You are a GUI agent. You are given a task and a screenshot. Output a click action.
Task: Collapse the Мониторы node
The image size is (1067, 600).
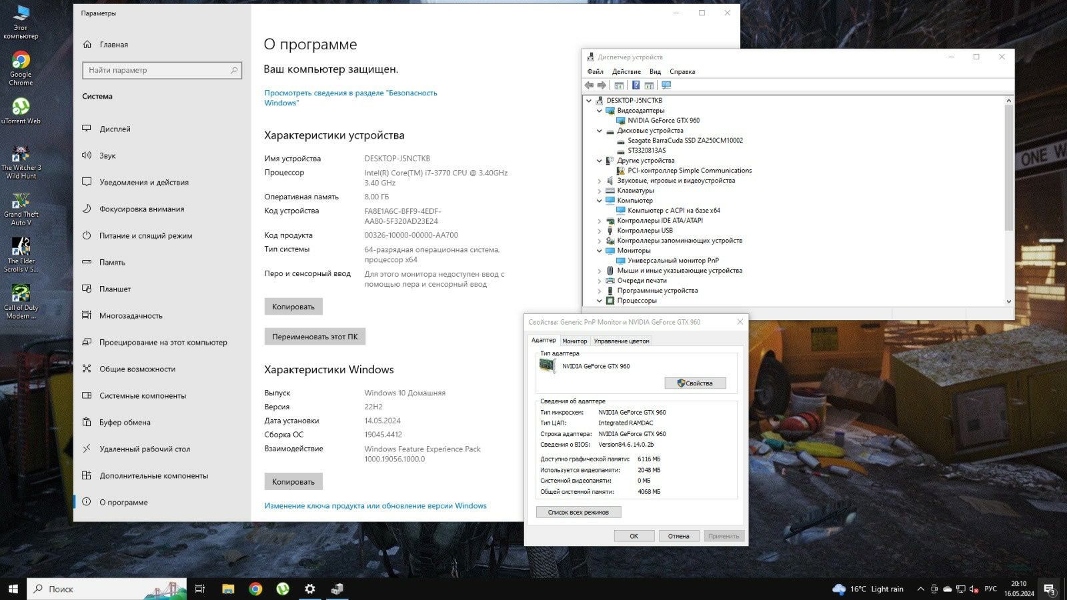tap(599, 251)
